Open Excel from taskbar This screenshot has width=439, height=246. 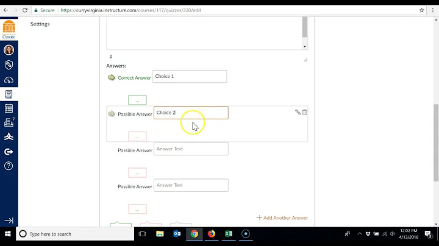pos(229,234)
